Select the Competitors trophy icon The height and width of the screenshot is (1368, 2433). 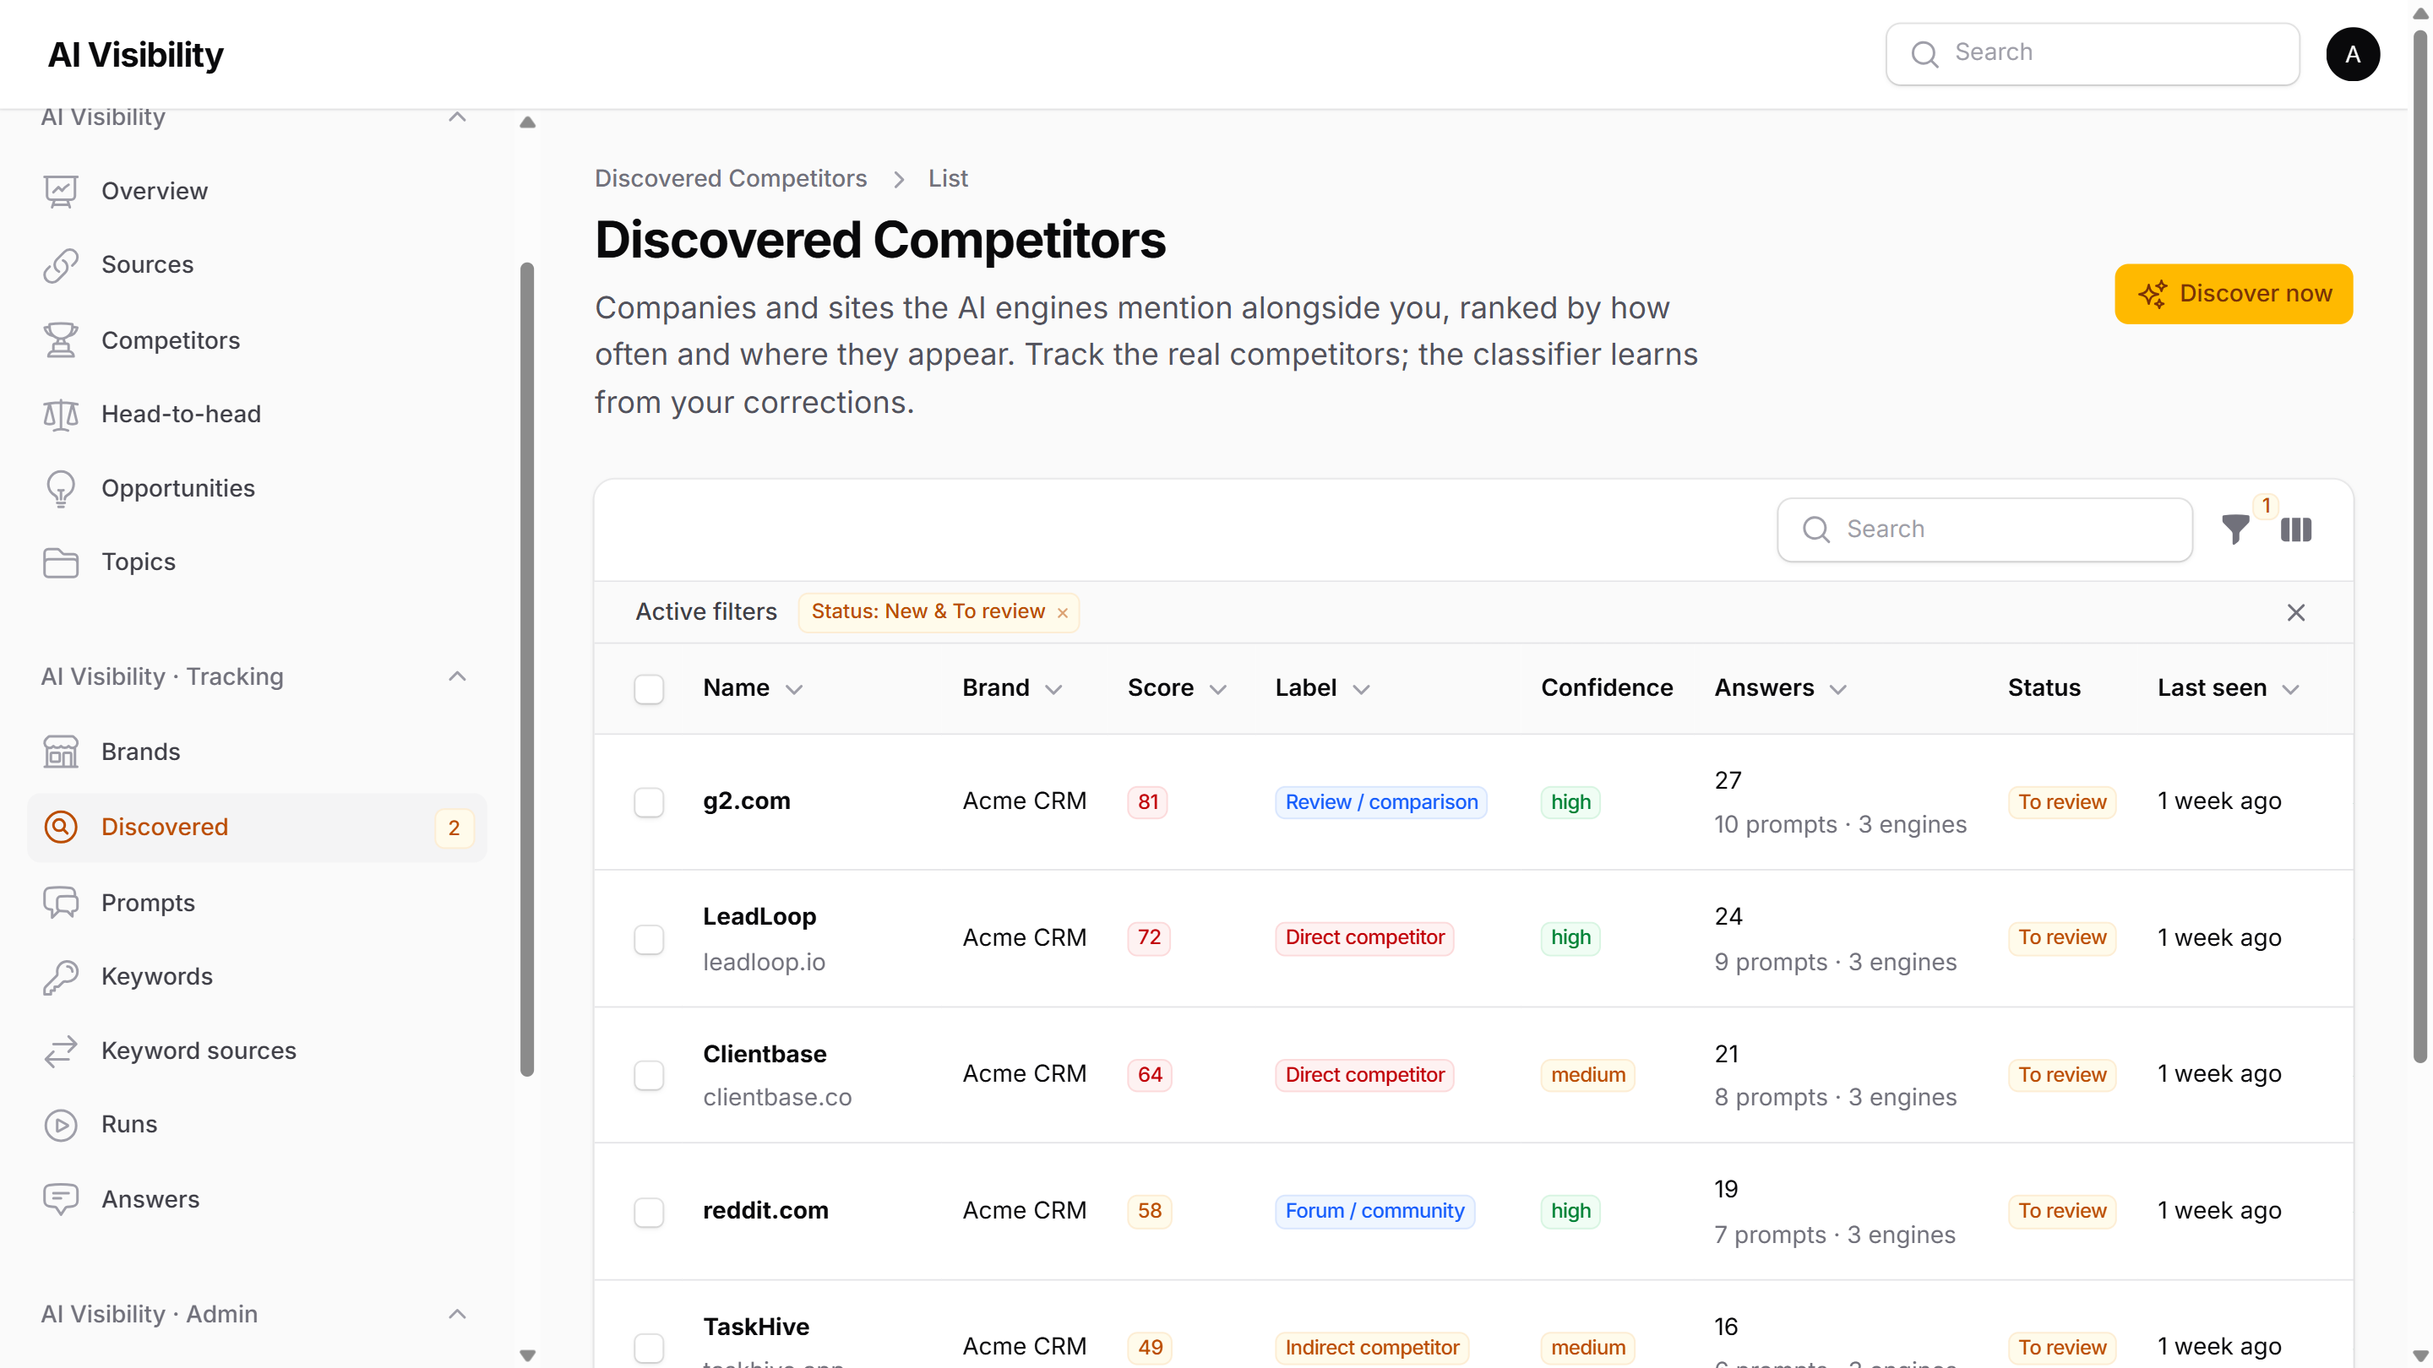(x=61, y=339)
